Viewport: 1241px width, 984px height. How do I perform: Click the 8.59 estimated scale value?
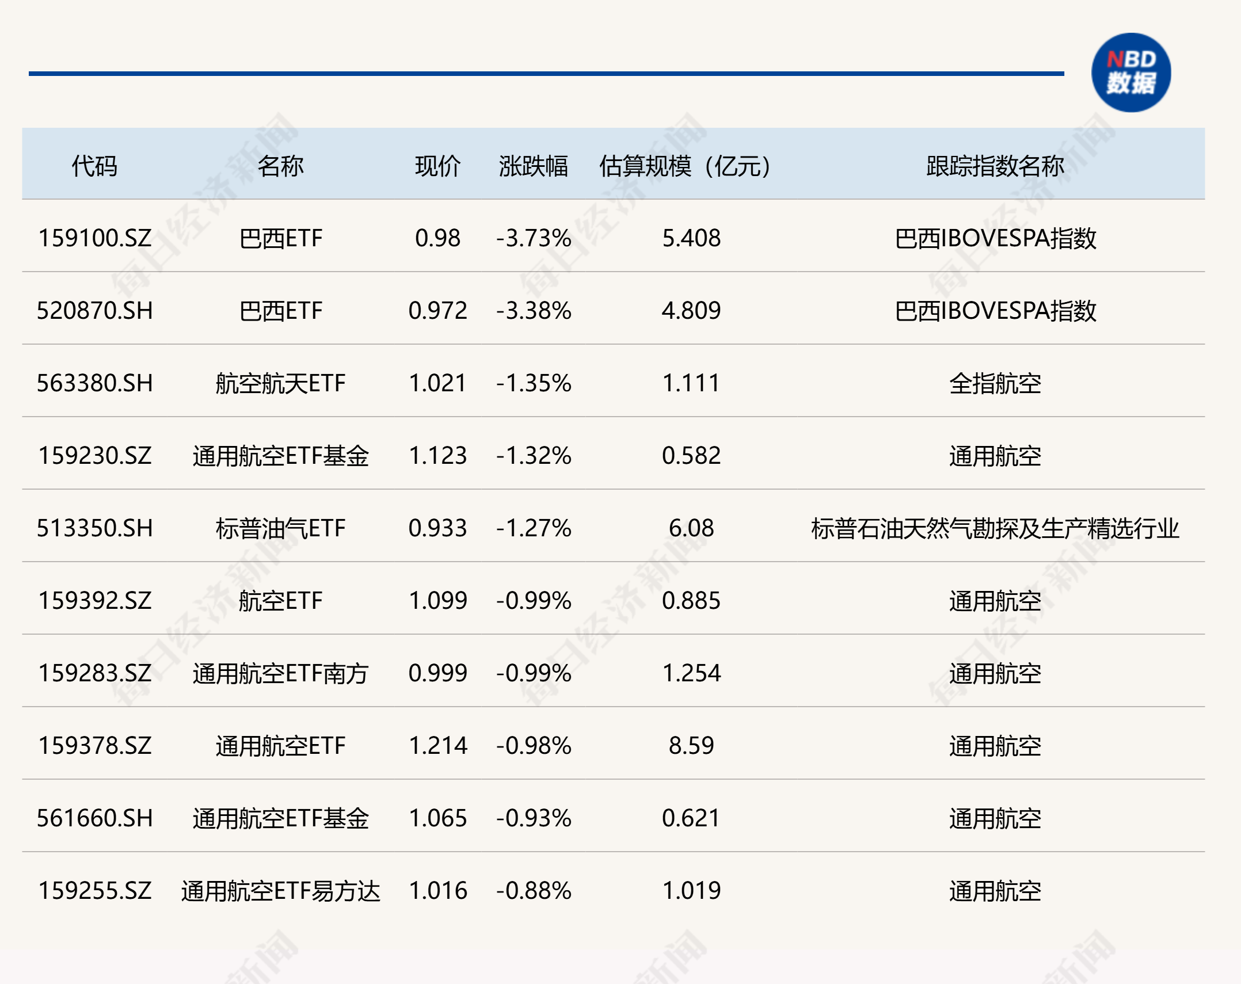click(x=691, y=746)
